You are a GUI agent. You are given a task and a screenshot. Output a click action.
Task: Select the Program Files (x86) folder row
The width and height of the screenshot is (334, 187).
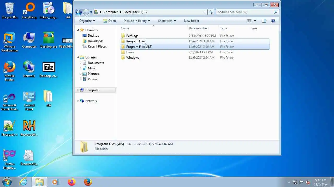pyautogui.click(x=195, y=47)
